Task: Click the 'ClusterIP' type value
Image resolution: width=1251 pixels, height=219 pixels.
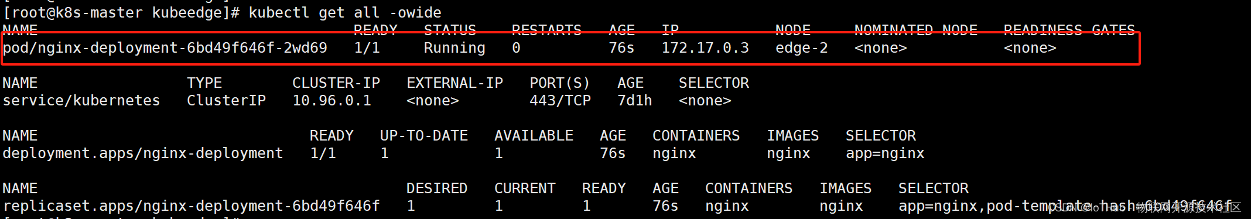Action: [x=227, y=101]
